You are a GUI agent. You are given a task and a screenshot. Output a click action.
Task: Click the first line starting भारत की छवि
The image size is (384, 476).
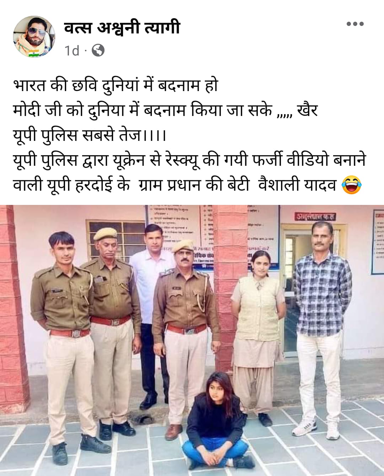click(x=115, y=86)
